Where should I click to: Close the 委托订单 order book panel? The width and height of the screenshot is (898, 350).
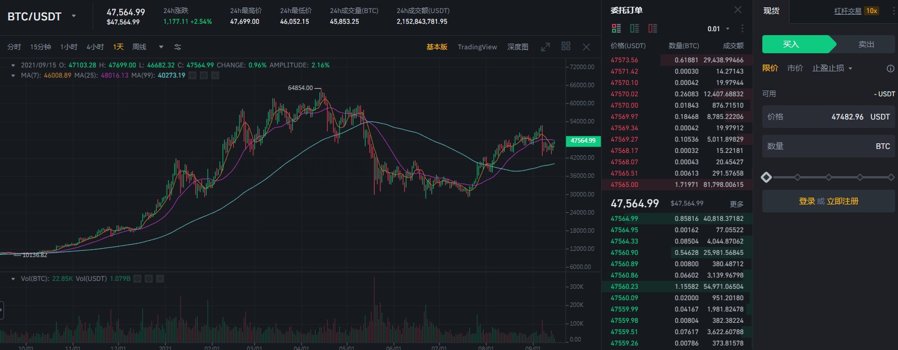pyautogui.click(x=738, y=10)
